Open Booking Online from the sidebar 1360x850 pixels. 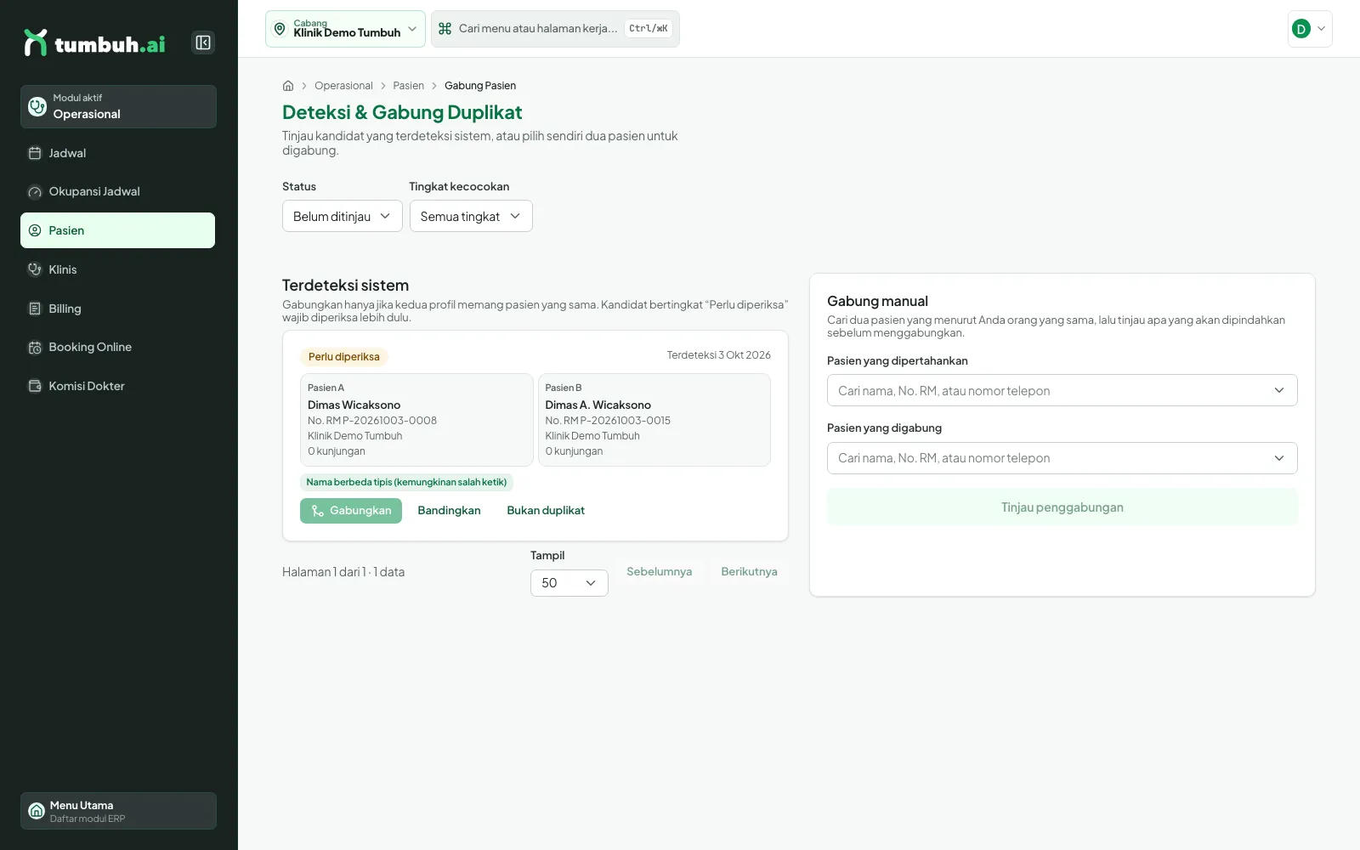pyautogui.click(x=117, y=347)
